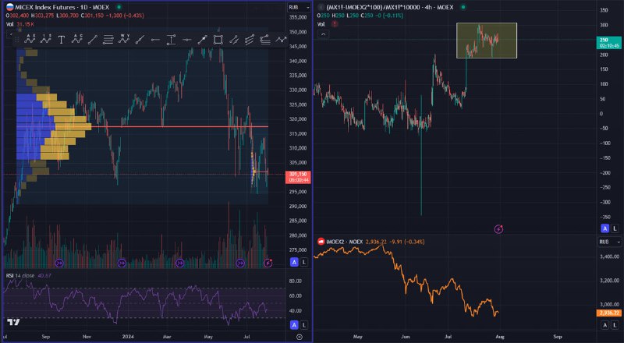Select the Path polyline tool
Image resolution: width=624 pixels, height=343 pixels.
281,40
